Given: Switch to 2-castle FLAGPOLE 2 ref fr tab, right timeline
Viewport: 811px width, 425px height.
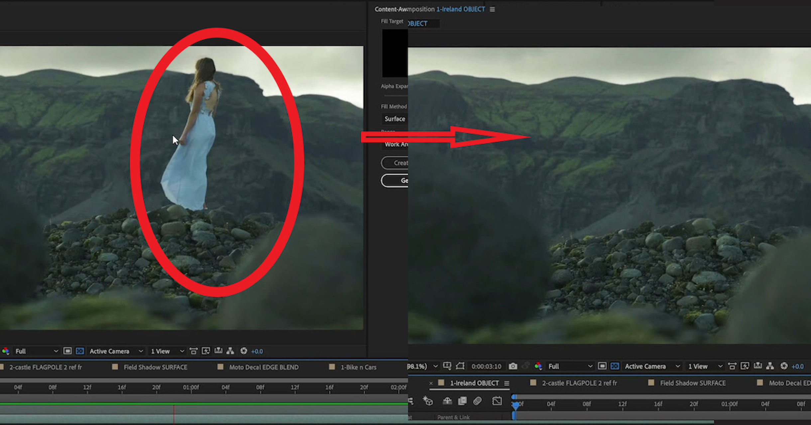Looking at the screenshot, I should tap(579, 383).
